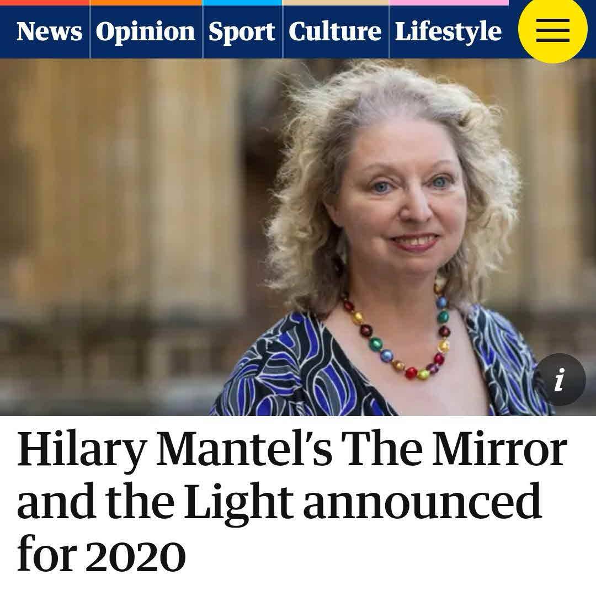This screenshot has height=596, width=596.
Task: Click the red bar above News
Action: coord(45,3)
